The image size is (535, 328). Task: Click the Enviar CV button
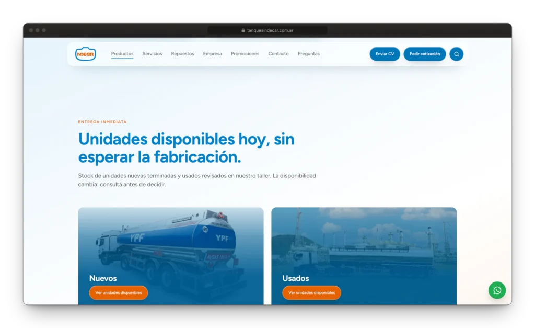[x=385, y=54]
